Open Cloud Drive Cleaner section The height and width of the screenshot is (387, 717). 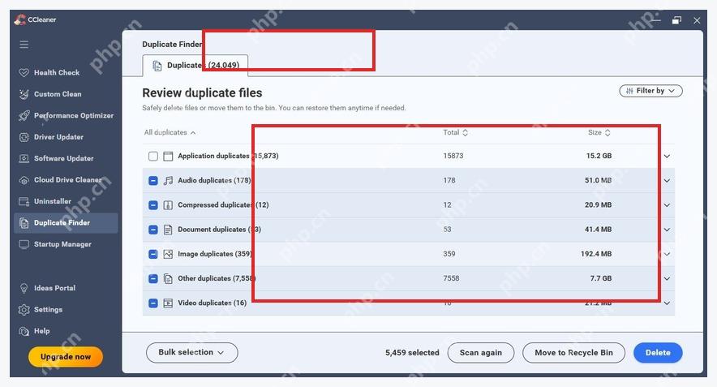(67, 180)
